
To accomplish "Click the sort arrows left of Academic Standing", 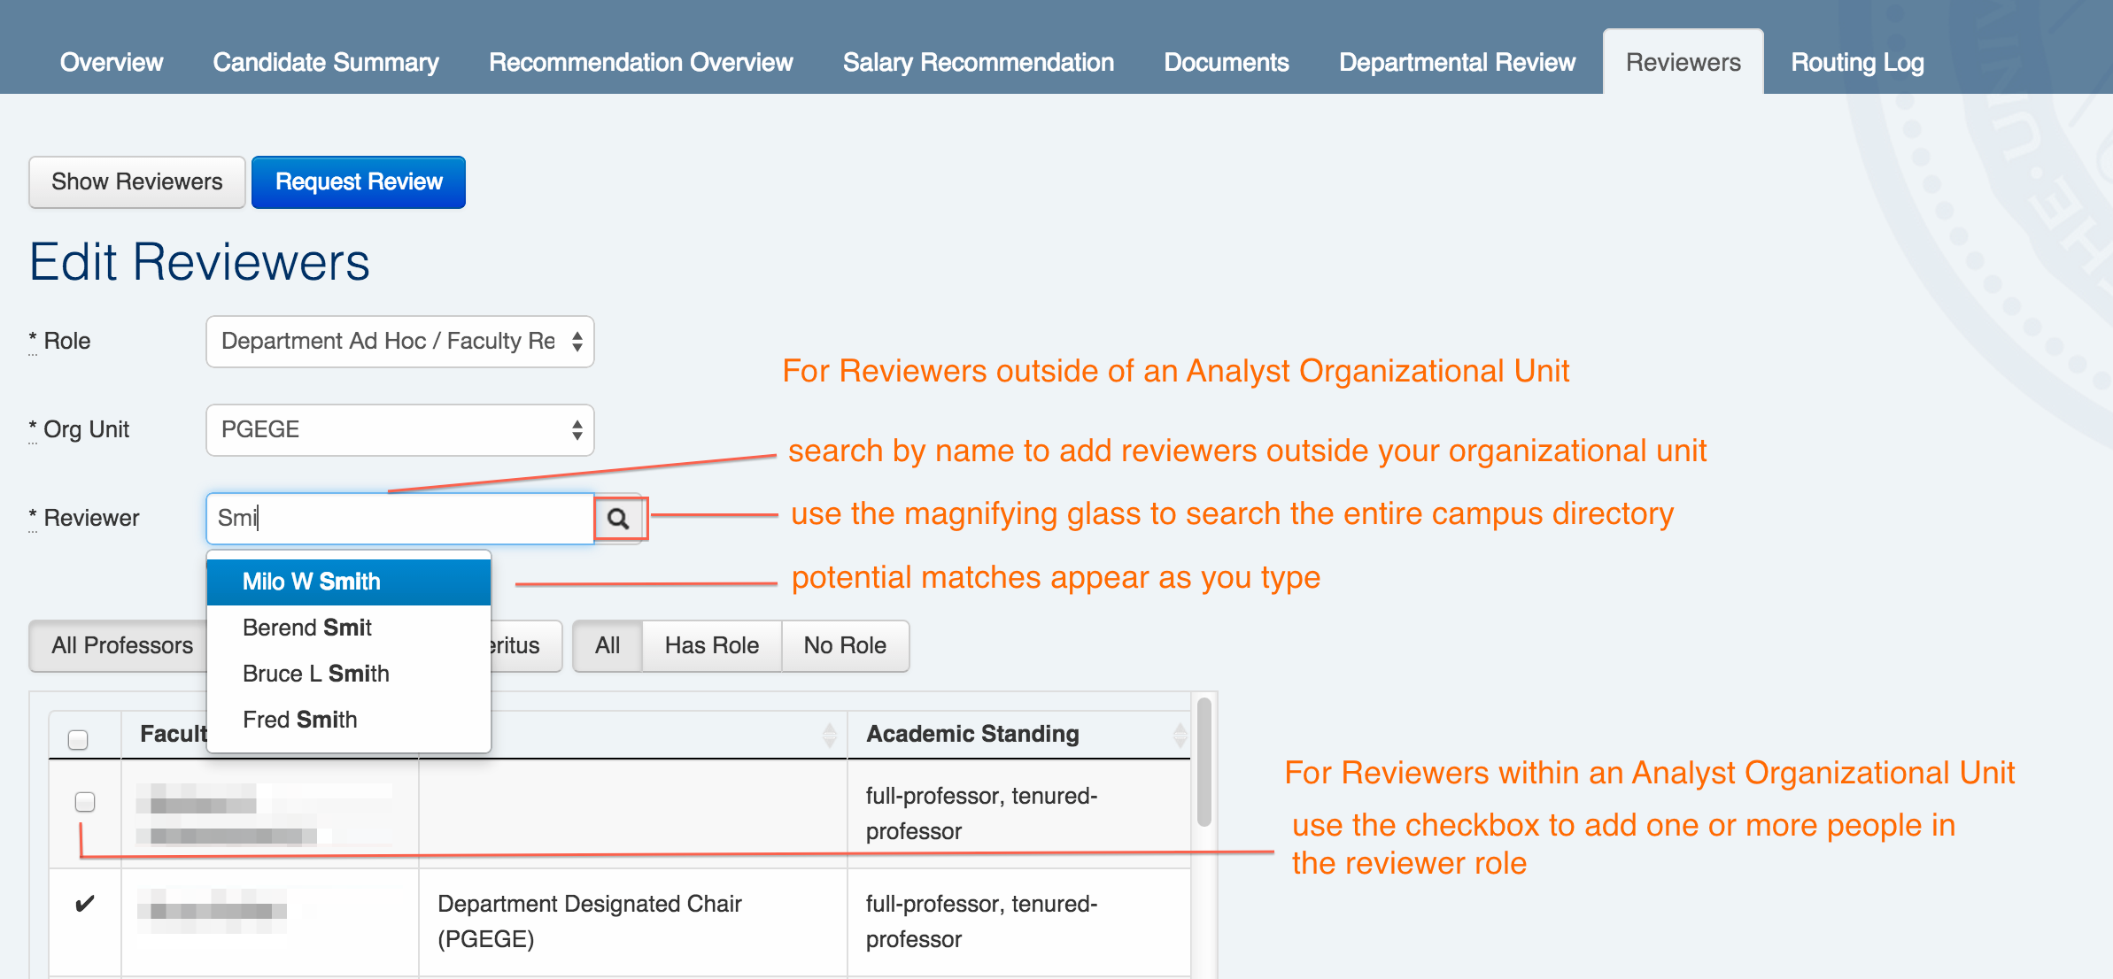I will tap(829, 735).
